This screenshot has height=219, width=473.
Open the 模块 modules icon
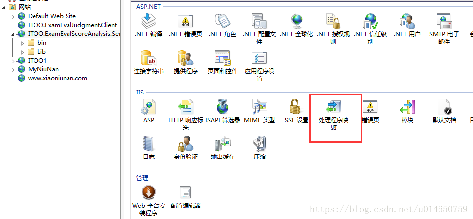(407, 111)
